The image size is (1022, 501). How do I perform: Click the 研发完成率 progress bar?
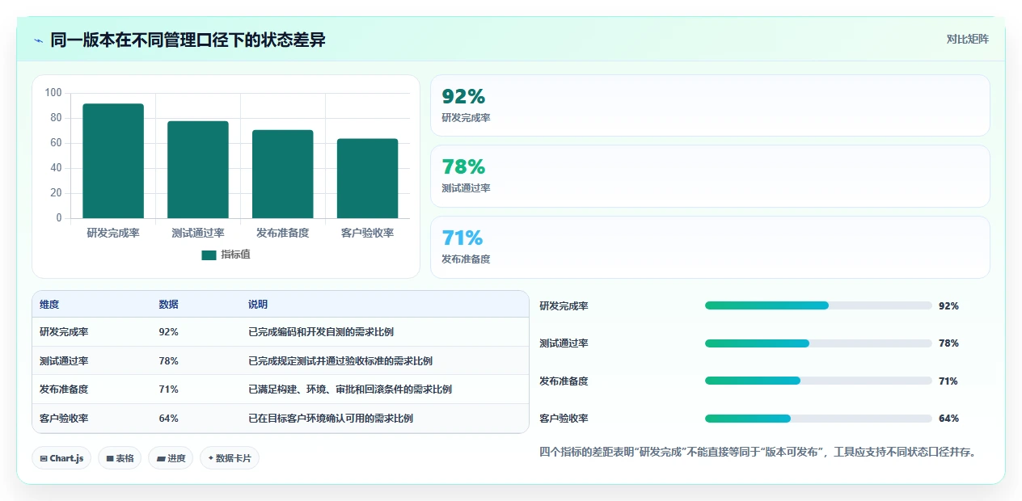coord(818,305)
